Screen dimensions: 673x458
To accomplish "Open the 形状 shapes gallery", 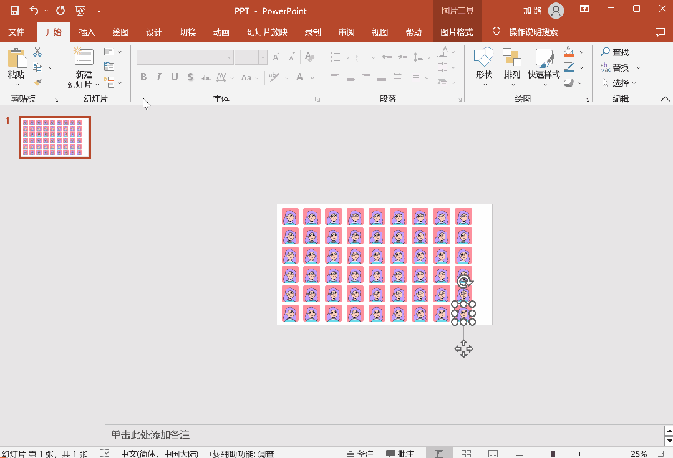I will [x=484, y=67].
